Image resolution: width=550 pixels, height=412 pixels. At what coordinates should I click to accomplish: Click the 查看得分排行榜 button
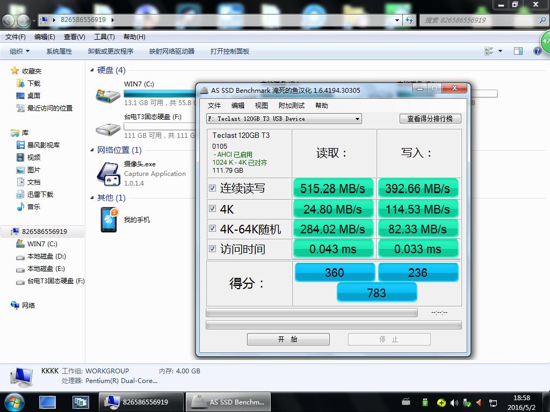(x=430, y=119)
